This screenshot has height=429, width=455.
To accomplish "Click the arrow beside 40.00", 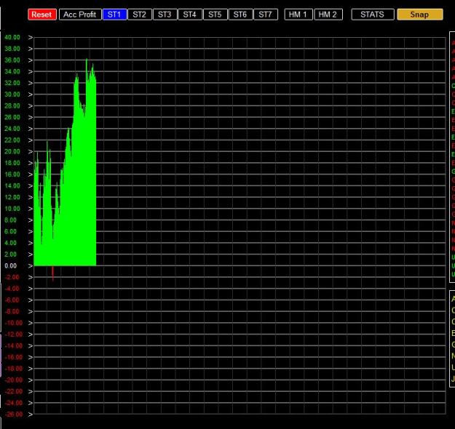I will [31, 37].
